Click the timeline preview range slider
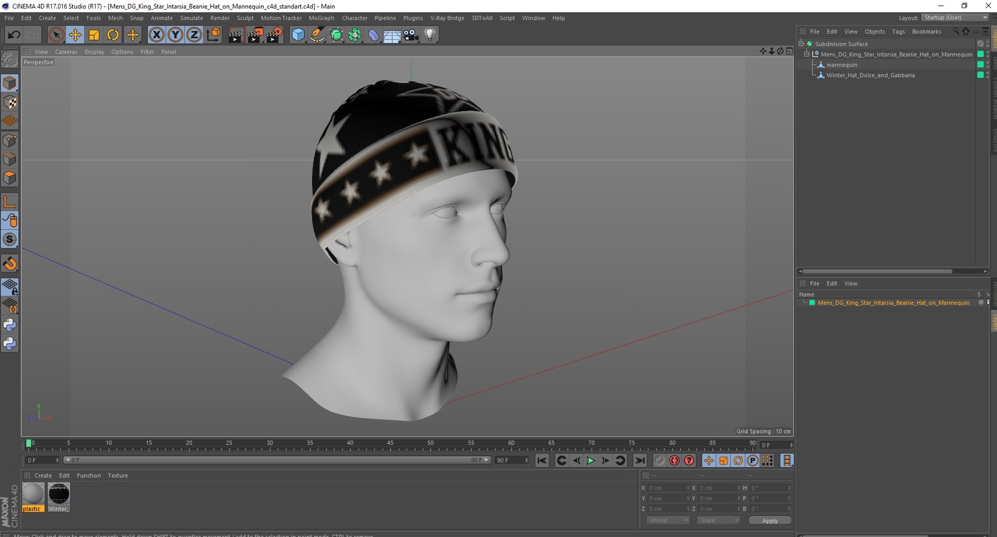The image size is (997, 537). tap(277, 460)
